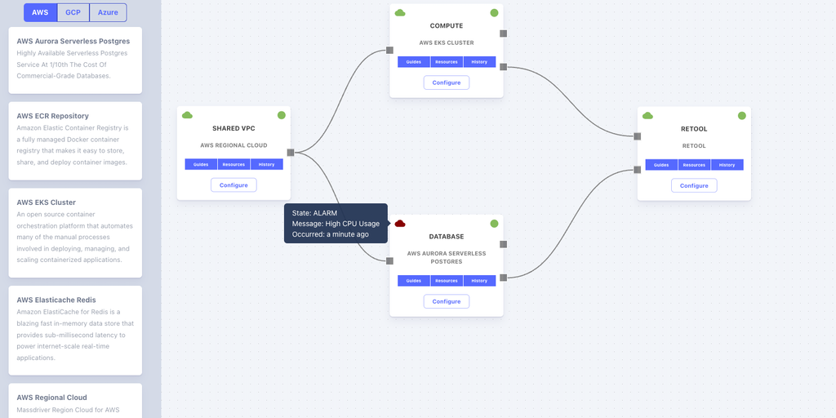Configure the Database Aurora node
Viewport: 836px width, 418px height.
(447, 301)
